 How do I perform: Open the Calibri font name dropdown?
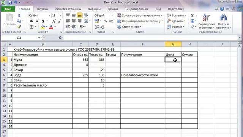[x=50, y=15]
